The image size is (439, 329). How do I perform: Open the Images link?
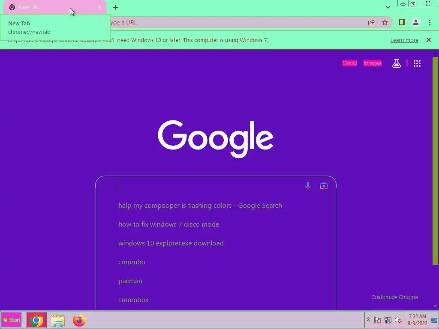(x=373, y=63)
